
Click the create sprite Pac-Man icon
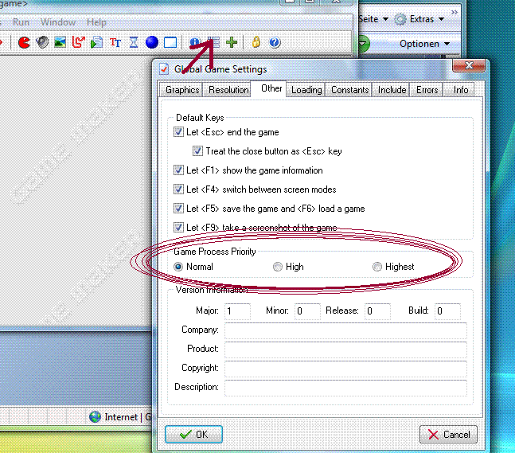[x=24, y=42]
